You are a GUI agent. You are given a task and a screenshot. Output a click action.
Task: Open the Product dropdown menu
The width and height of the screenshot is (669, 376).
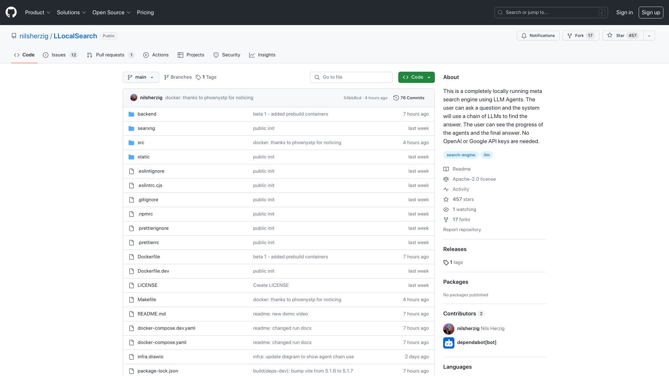click(x=38, y=13)
